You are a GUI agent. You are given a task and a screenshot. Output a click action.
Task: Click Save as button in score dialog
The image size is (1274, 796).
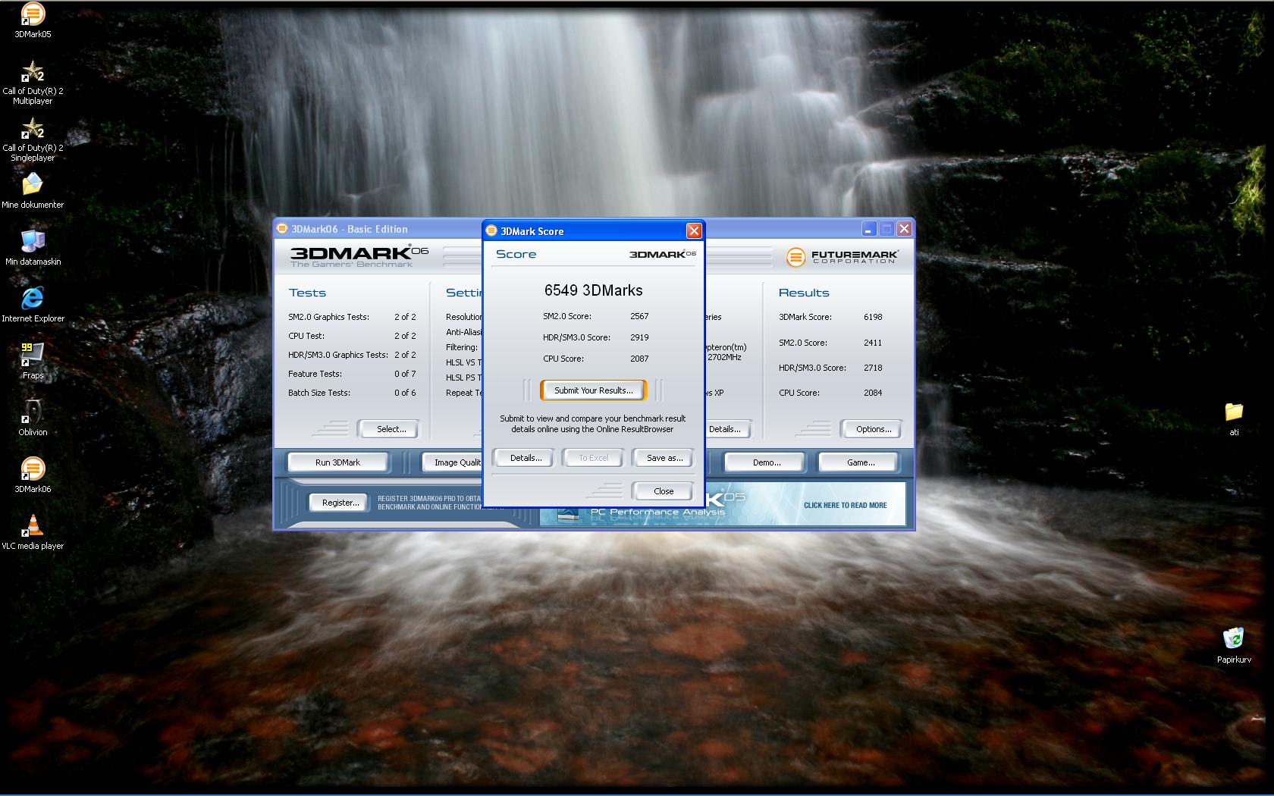coord(664,458)
